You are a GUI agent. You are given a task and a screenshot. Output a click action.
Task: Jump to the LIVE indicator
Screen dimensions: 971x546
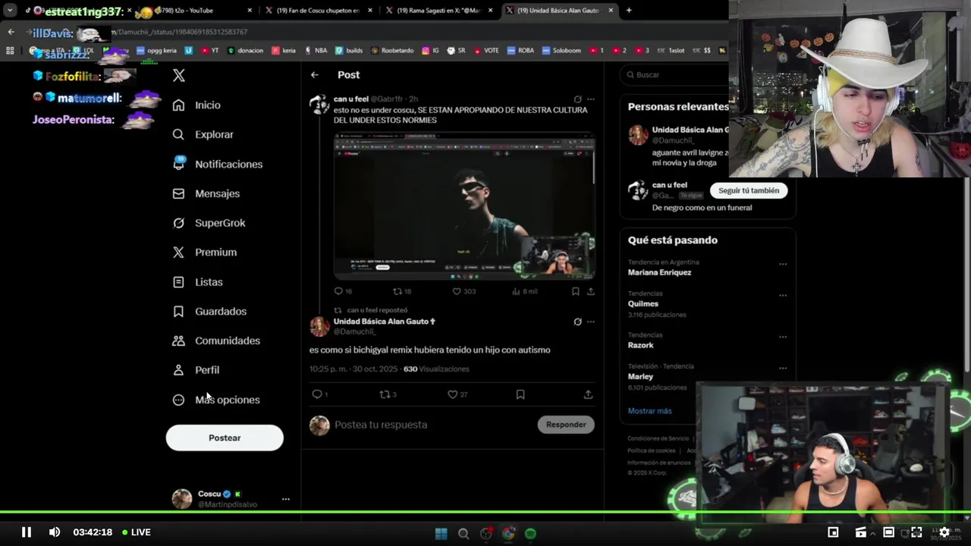coord(137,532)
